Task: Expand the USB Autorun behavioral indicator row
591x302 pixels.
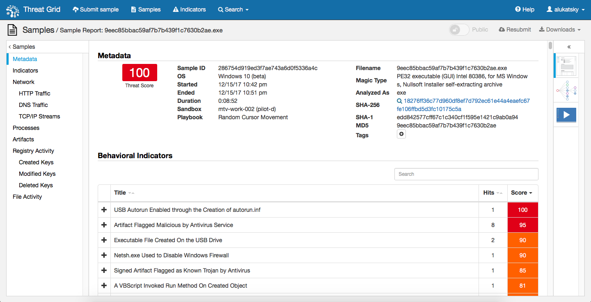Action: click(x=104, y=209)
